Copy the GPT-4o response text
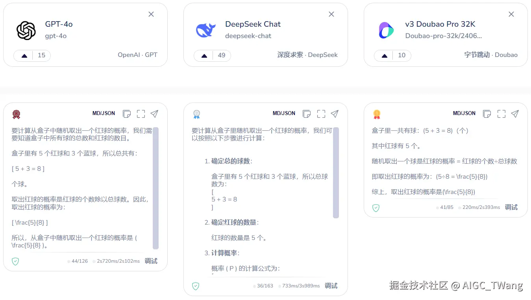The height and width of the screenshot is (300, 531). tap(127, 114)
